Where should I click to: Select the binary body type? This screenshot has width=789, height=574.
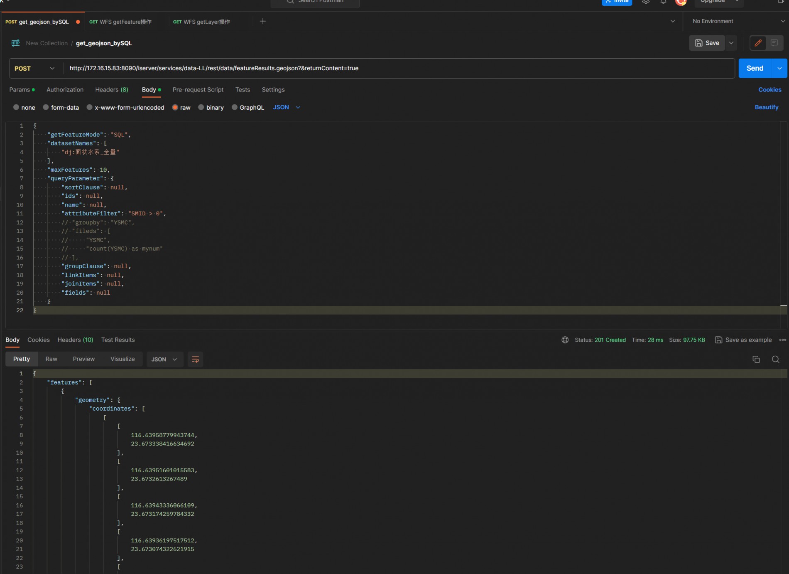211,108
